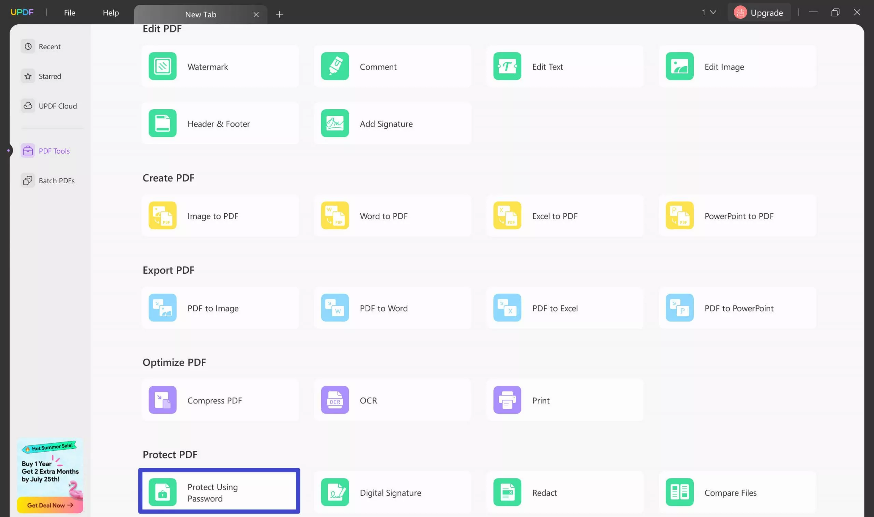This screenshot has height=517, width=874.
Task: Close the New Tab tab
Action: coord(256,14)
